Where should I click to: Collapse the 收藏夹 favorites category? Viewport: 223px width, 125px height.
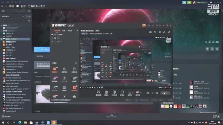(x=2, y=25)
